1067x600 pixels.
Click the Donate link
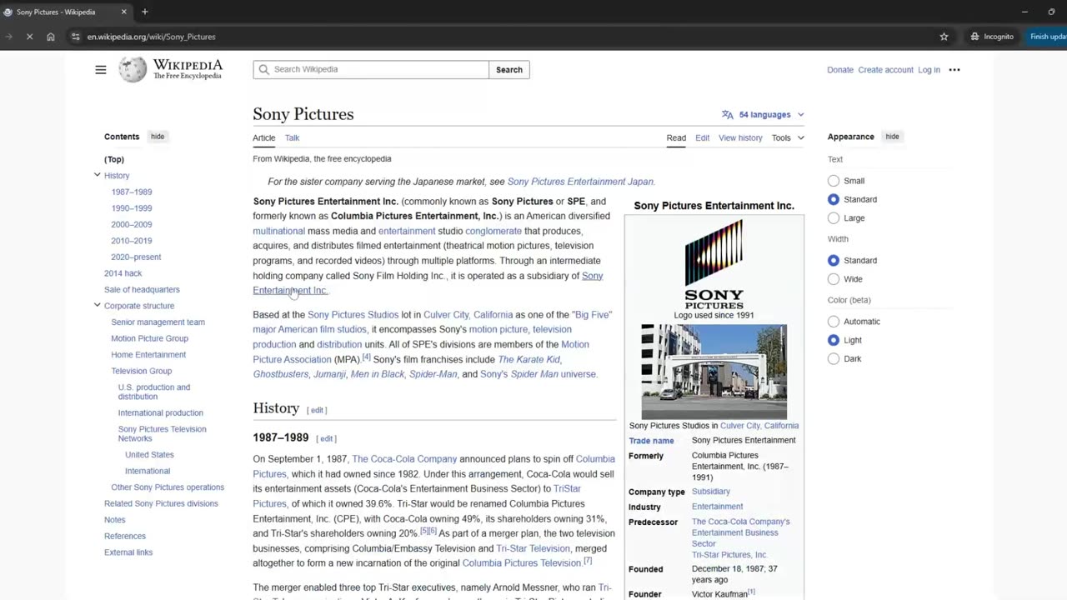840,70
